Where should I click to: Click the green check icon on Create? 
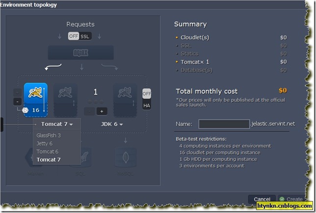pyautogui.click(x=282, y=199)
